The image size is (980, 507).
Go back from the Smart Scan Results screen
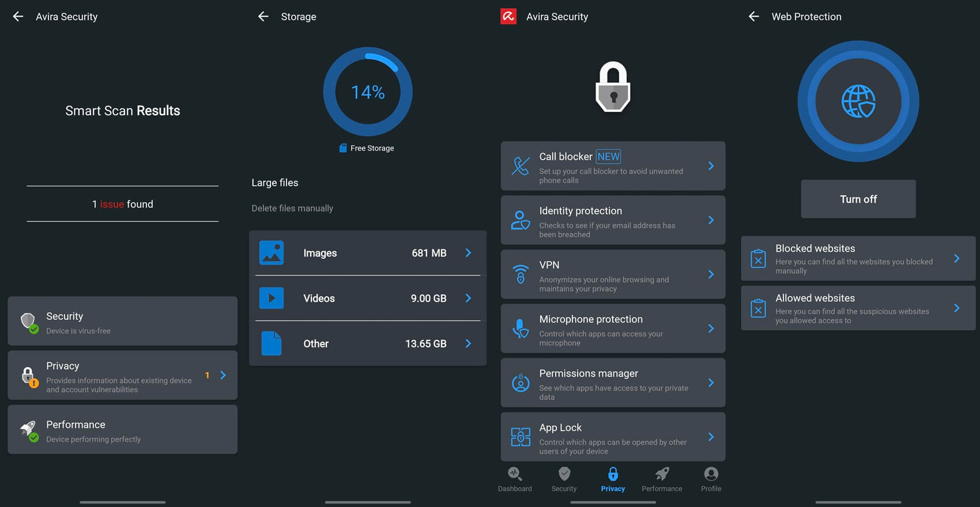tap(18, 17)
